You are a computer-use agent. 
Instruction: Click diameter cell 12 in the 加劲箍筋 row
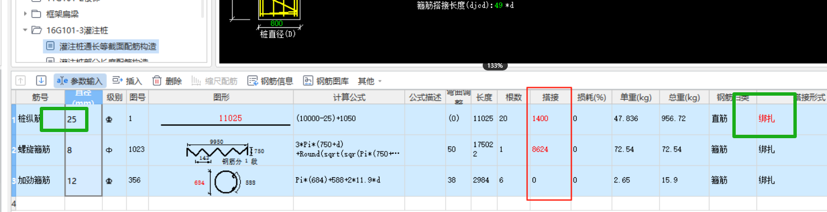(83, 181)
